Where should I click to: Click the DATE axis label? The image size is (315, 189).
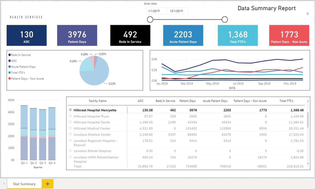232,88
